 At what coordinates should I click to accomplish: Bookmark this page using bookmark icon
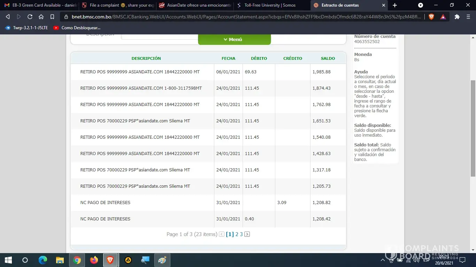(52, 17)
